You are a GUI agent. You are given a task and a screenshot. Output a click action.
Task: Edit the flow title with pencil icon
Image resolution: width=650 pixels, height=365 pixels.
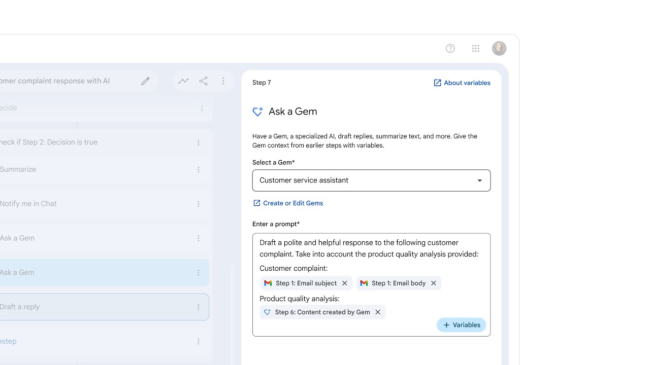coord(146,81)
